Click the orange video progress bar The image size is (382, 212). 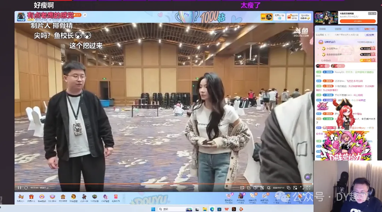[164, 184]
